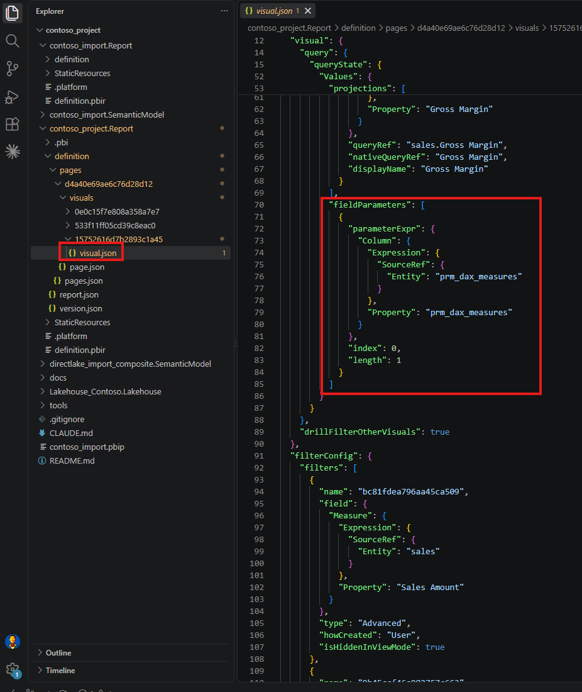
Task: Open the Claude starburst icon in activity bar
Action: [13, 152]
